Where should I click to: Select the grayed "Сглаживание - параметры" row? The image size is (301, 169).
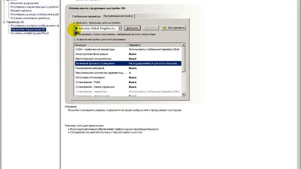(x=128, y=92)
